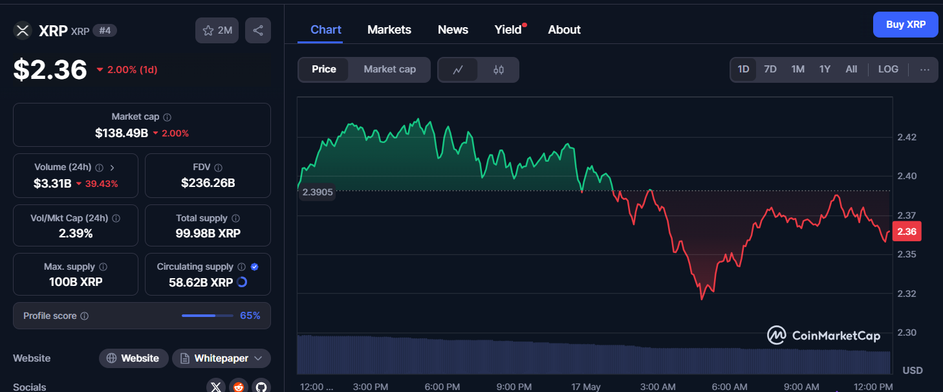Switch to line chart icon

pos(458,70)
